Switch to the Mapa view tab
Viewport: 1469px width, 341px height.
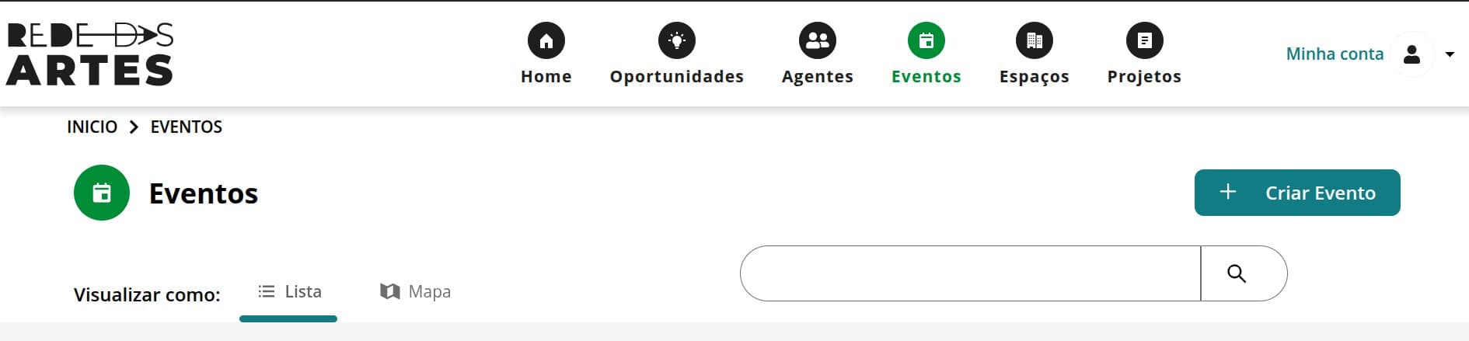pos(415,291)
